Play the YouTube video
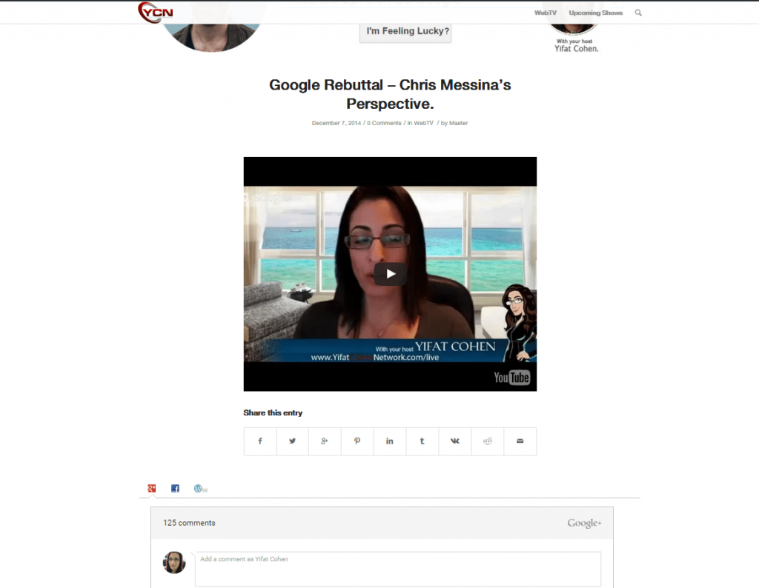The height and width of the screenshot is (588, 759). coord(390,274)
